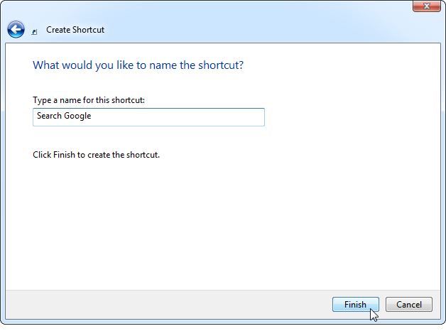Go back using the blue arrow button
This screenshot has width=446, height=331.
coord(16,29)
